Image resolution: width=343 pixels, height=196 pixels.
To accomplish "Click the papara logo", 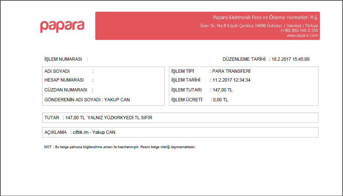I will (x=62, y=27).
